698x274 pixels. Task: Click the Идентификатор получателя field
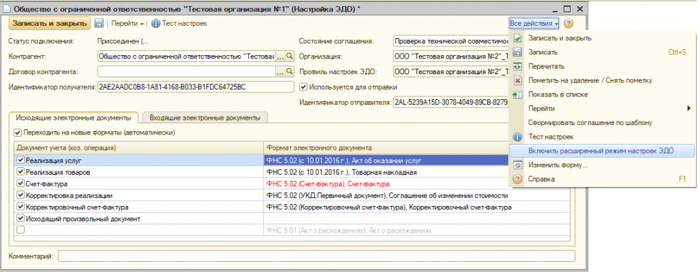(x=196, y=86)
